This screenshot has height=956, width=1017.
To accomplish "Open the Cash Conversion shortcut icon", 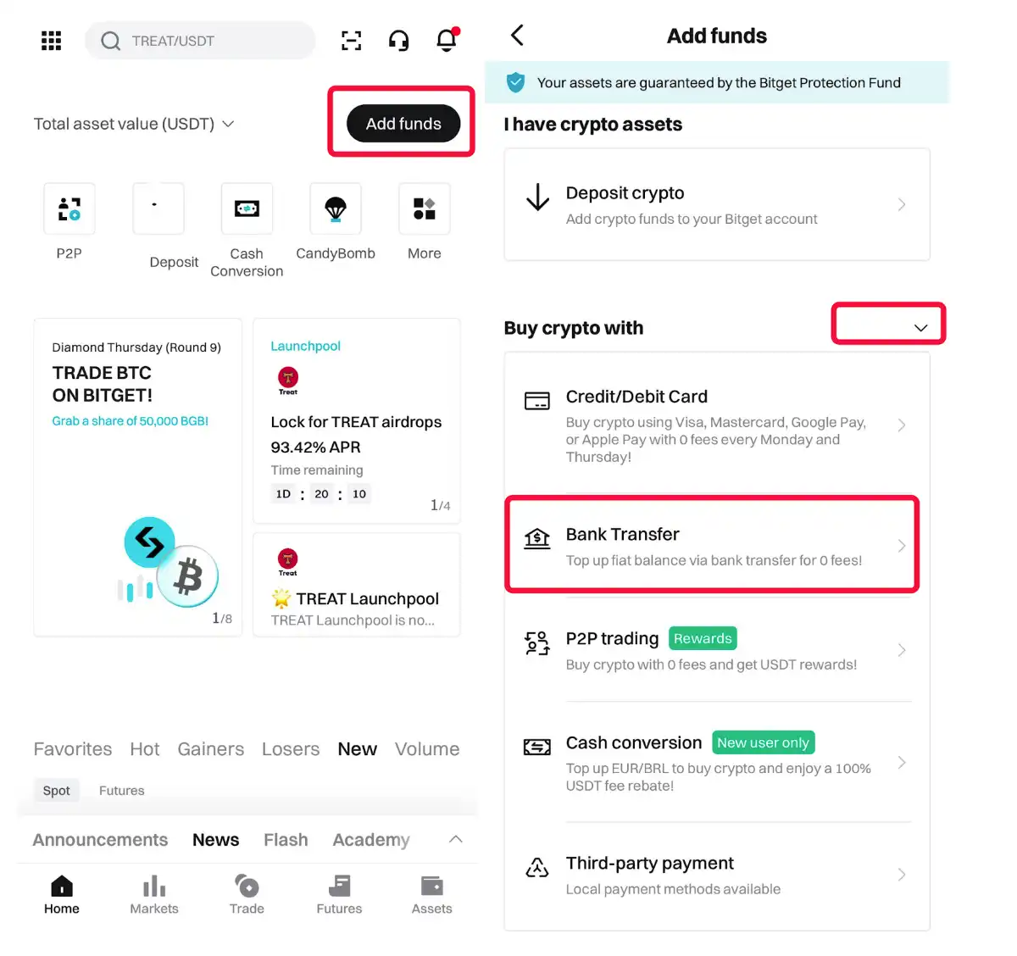I will 247,208.
